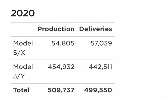Image resolution: width=168 pixels, height=99 pixels.
Task: Click the word Model in 3/Y row
Action: point(23,67)
